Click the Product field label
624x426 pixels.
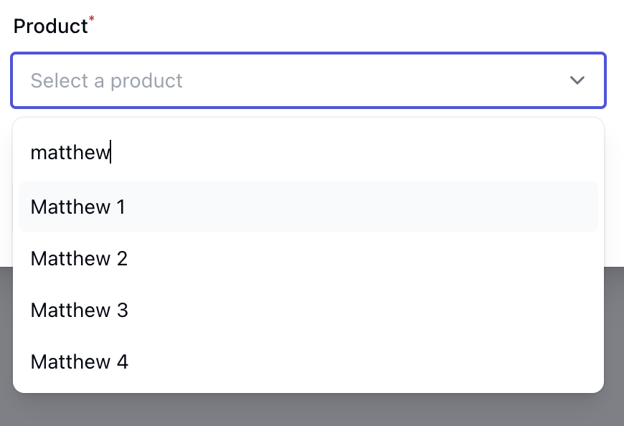tap(50, 26)
